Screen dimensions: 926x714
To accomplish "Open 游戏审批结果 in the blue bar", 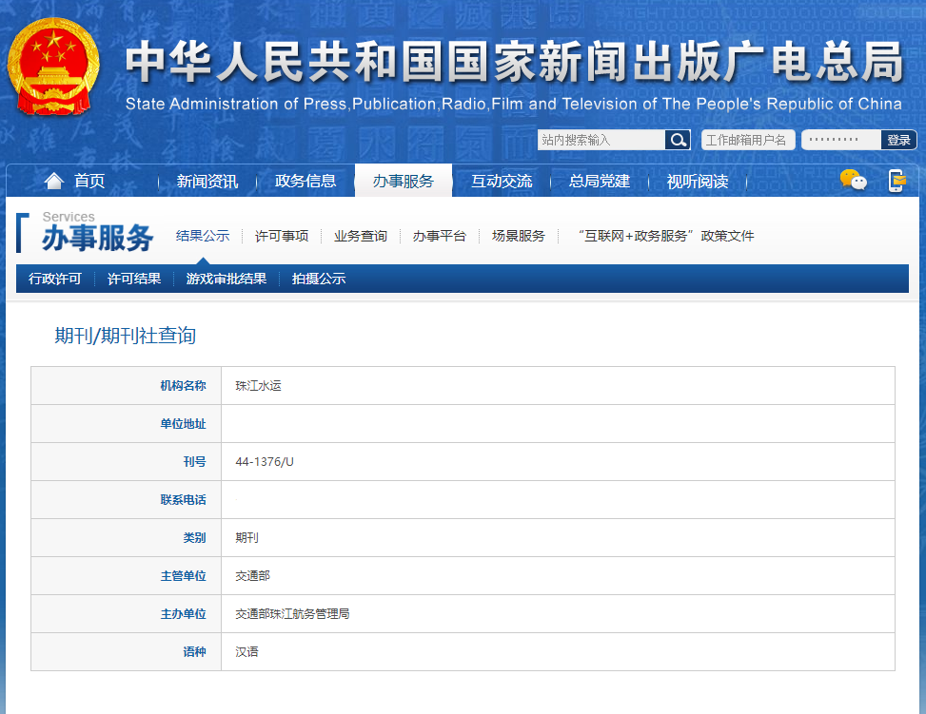I will (x=227, y=279).
